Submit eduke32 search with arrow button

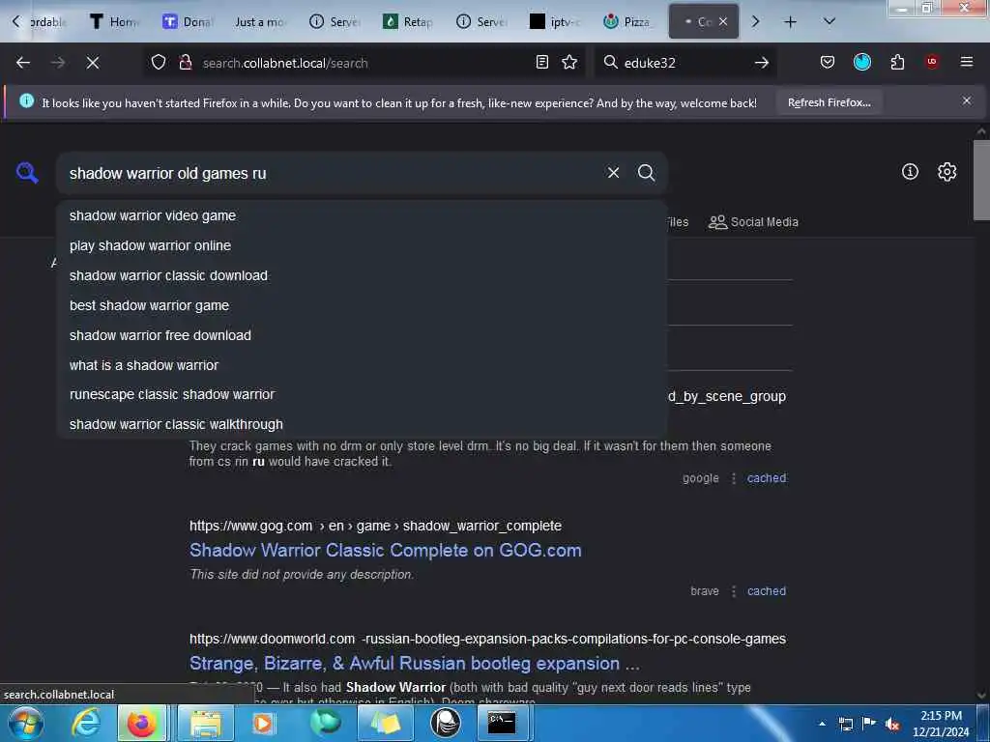point(762,63)
